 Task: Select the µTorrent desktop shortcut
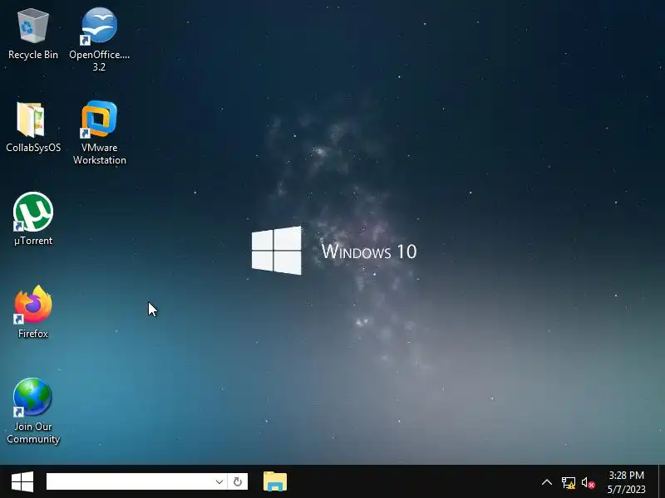point(33,219)
